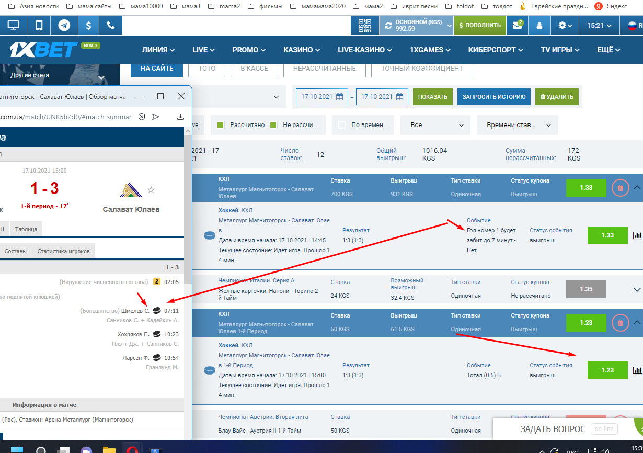This screenshot has height=453, width=643.
Task: Open File Explorer in the taskbar
Action: pos(109,450)
